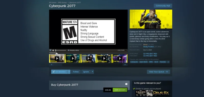Open Deus Ex Mankind Divided similar game

pyautogui.click(x=161, y=93)
